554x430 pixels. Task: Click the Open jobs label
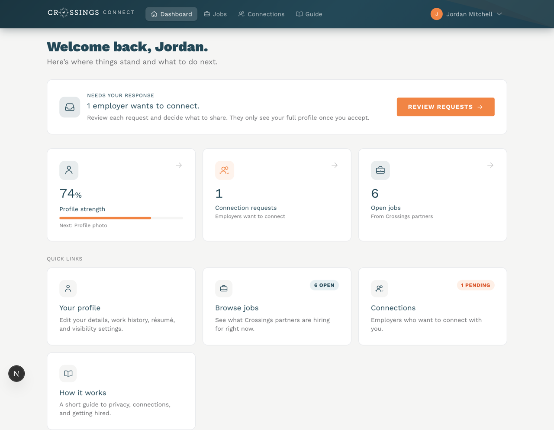[386, 208]
